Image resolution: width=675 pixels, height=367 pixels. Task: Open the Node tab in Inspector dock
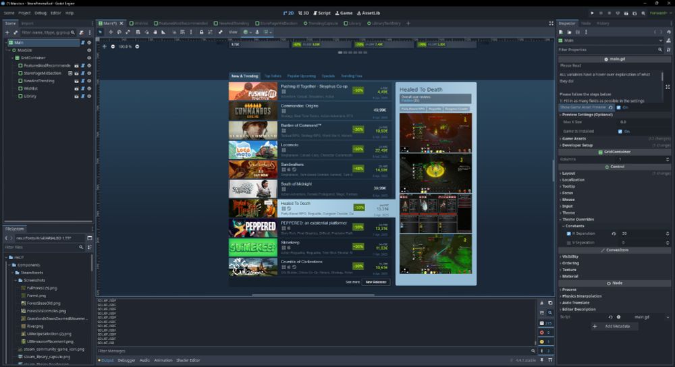(x=586, y=23)
